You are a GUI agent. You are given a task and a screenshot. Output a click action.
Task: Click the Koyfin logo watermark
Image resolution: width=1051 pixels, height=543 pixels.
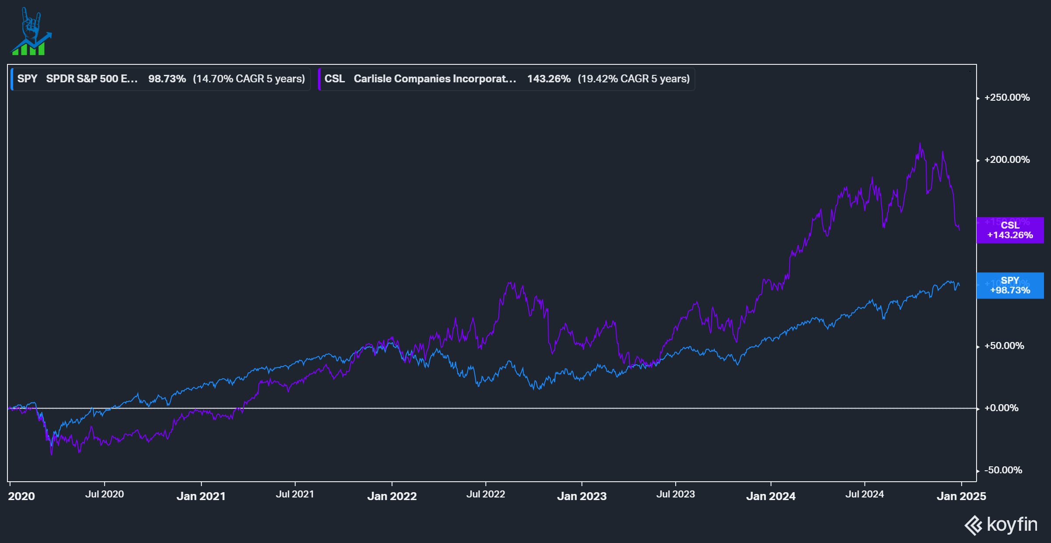pyautogui.click(x=1001, y=525)
